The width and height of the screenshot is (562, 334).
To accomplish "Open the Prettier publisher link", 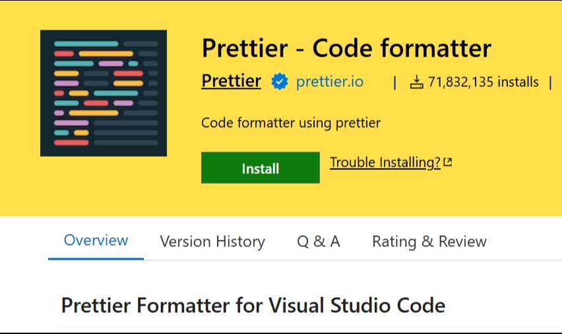I will pos(231,81).
